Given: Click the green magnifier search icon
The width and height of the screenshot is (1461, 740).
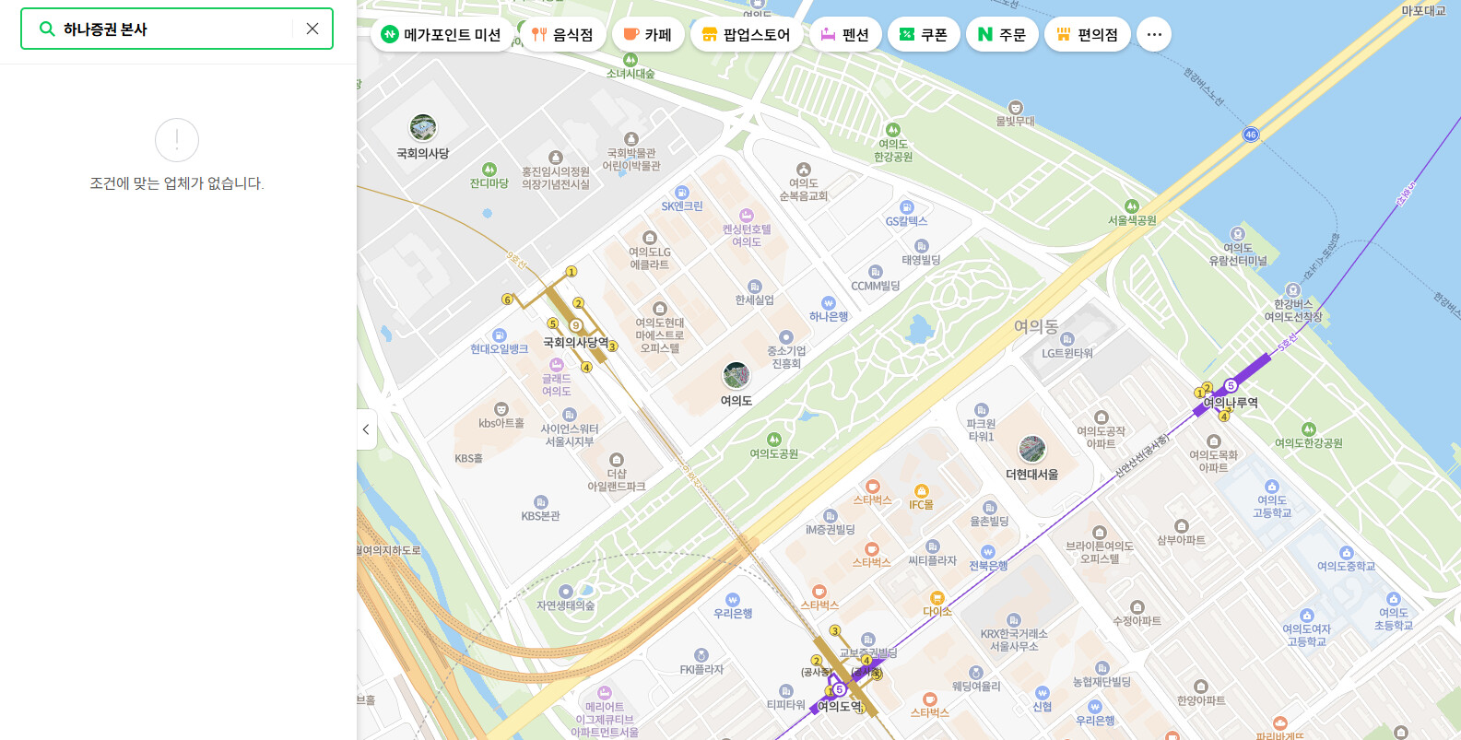Looking at the screenshot, I should pos(47,29).
